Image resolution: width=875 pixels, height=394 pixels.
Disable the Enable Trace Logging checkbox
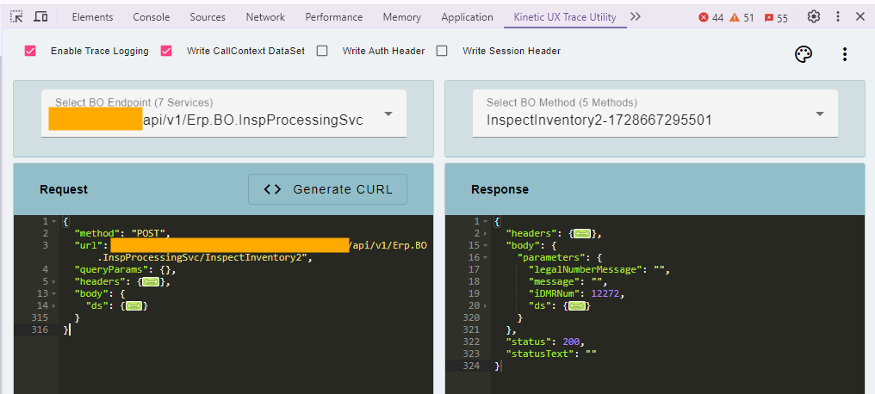[30, 51]
